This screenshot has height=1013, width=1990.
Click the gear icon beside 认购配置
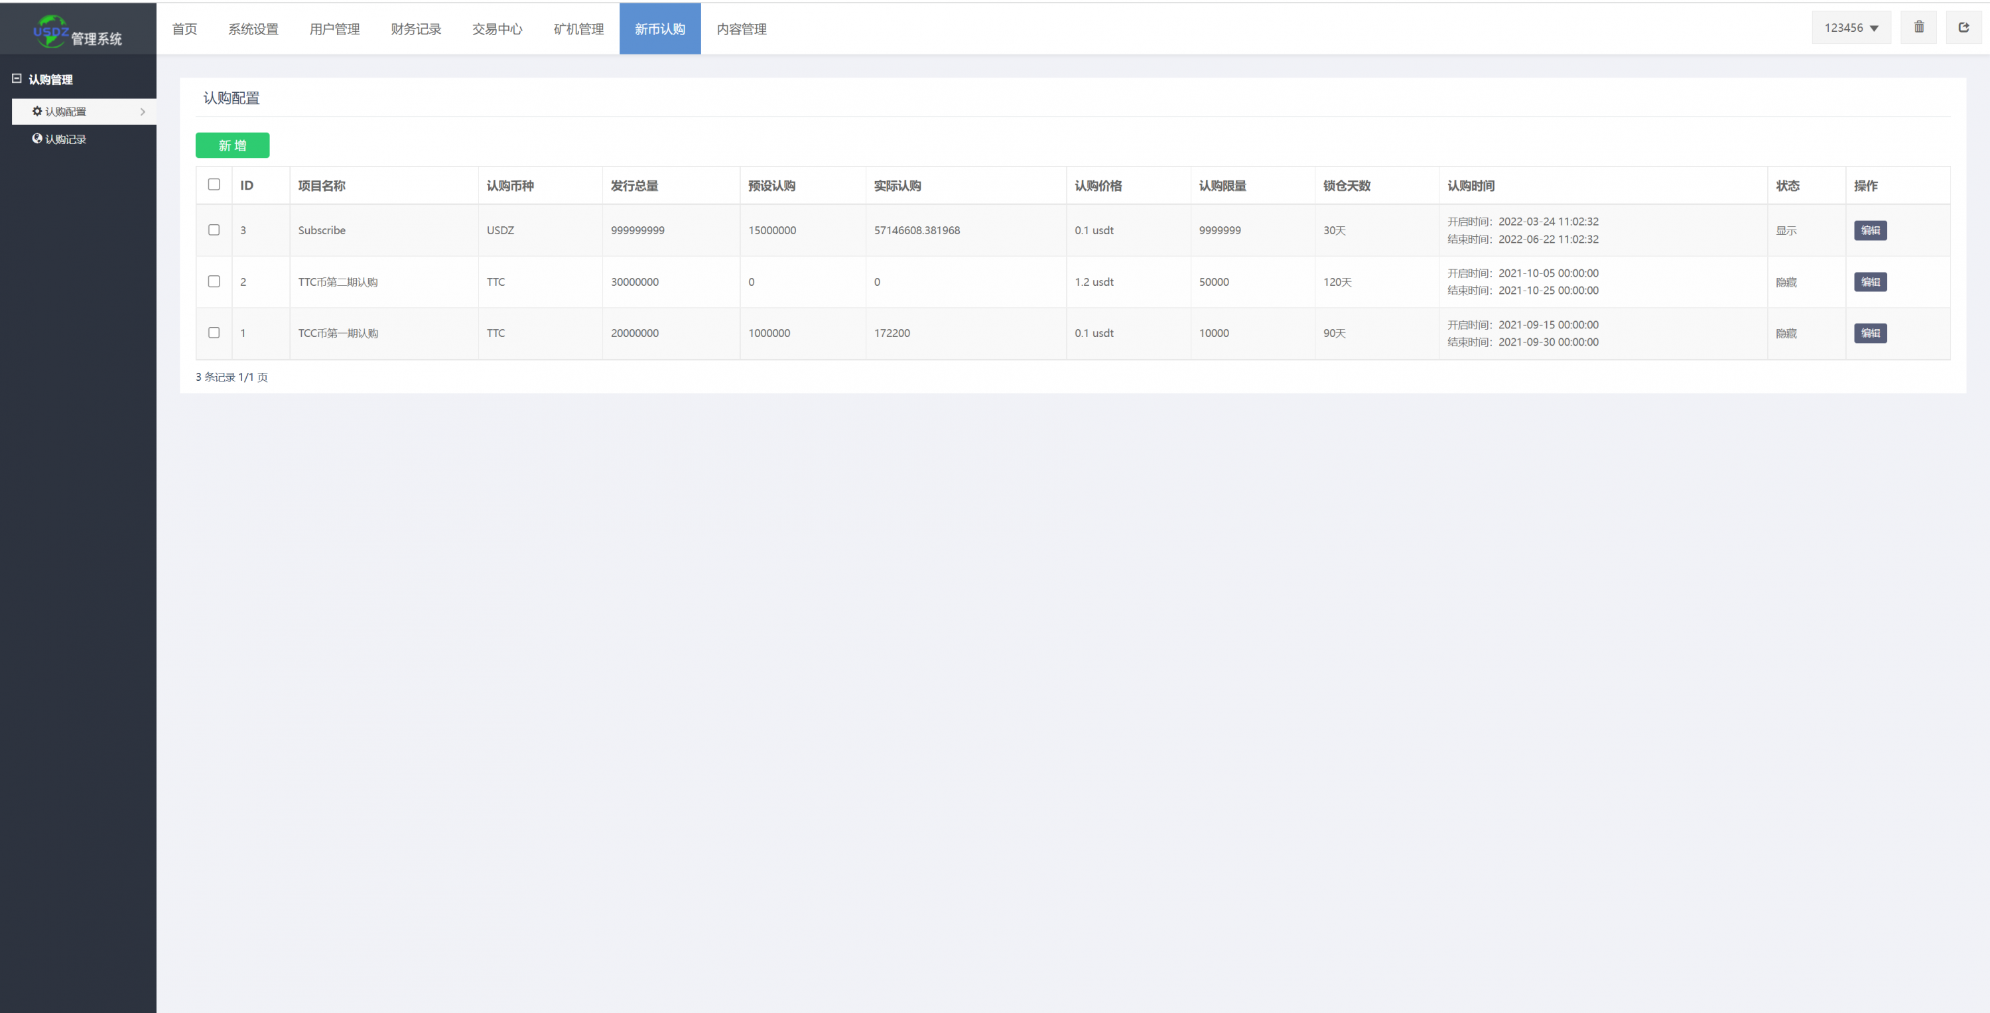pyautogui.click(x=37, y=111)
